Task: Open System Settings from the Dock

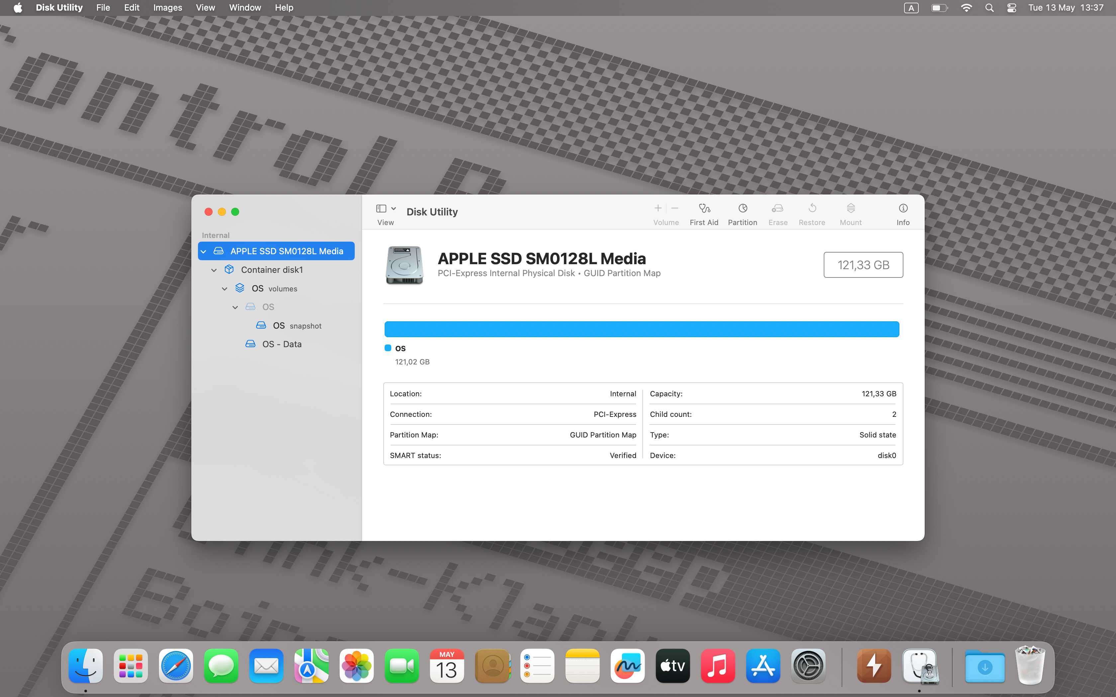Action: pyautogui.click(x=808, y=666)
